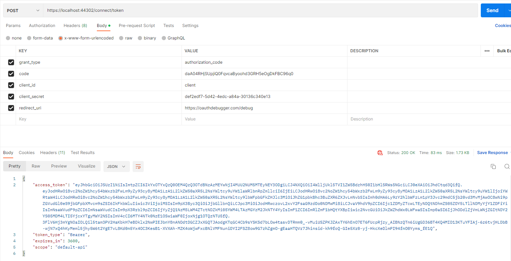The image size is (511, 261).
Task: Click the request URL field
Action: pos(260,10)
